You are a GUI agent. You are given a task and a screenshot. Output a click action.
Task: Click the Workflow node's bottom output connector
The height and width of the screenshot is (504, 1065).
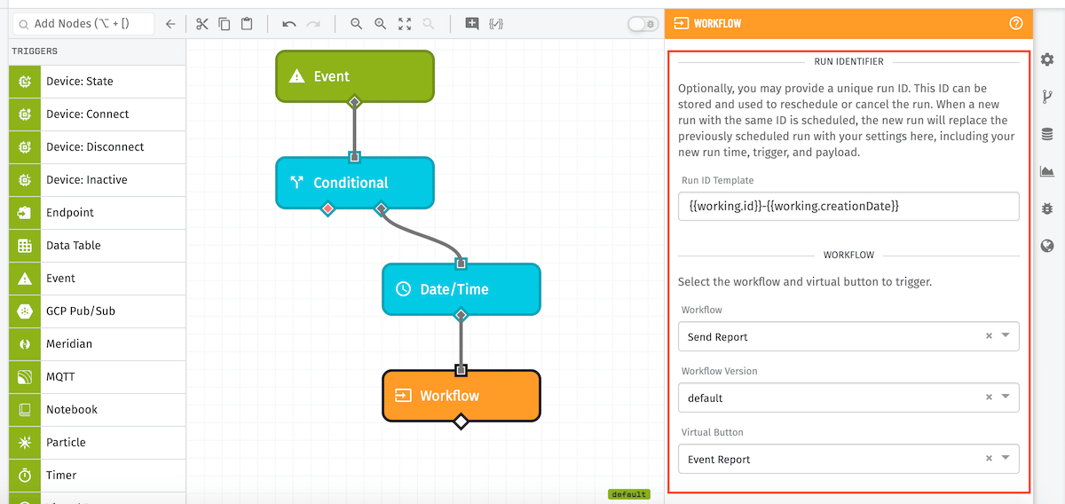(x=461, y=421)
